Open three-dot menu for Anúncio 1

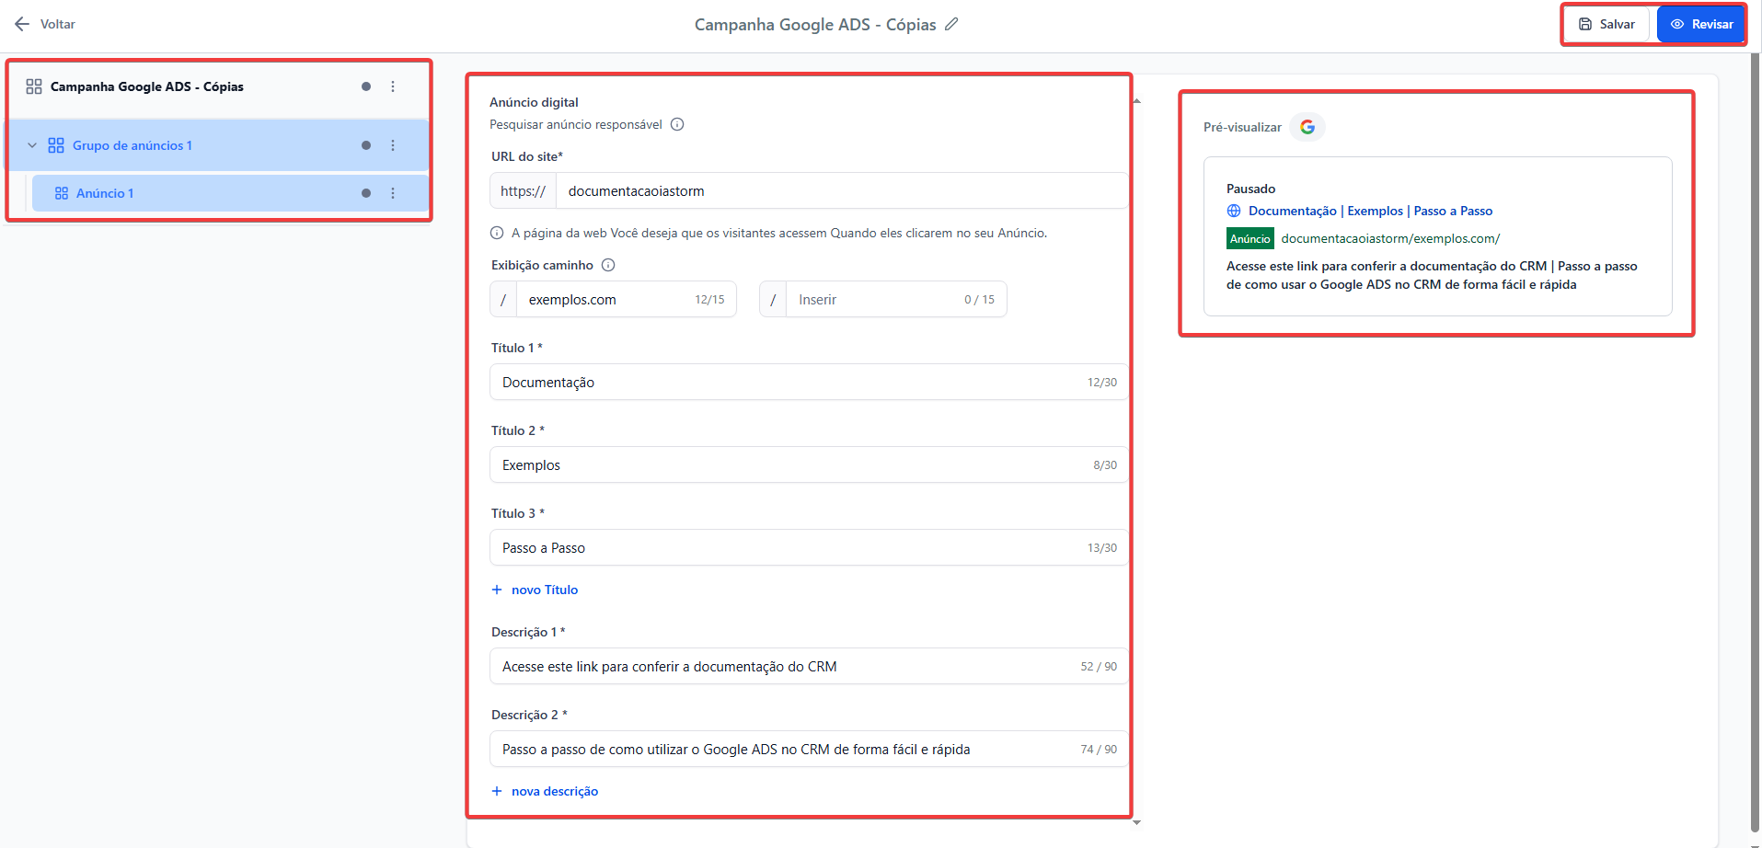tap(393, 193)
